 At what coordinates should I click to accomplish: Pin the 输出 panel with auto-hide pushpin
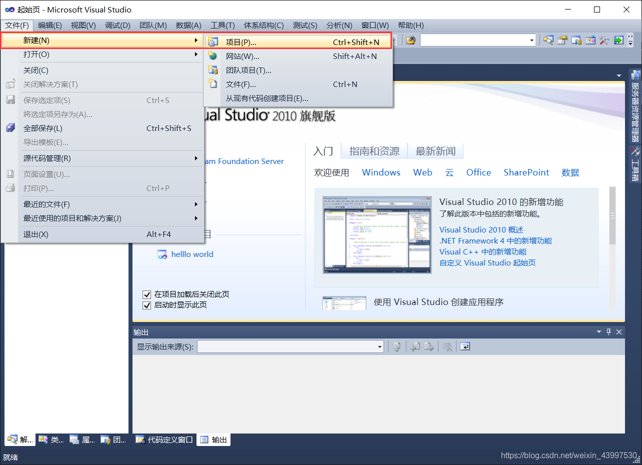[x=608, y=332]
